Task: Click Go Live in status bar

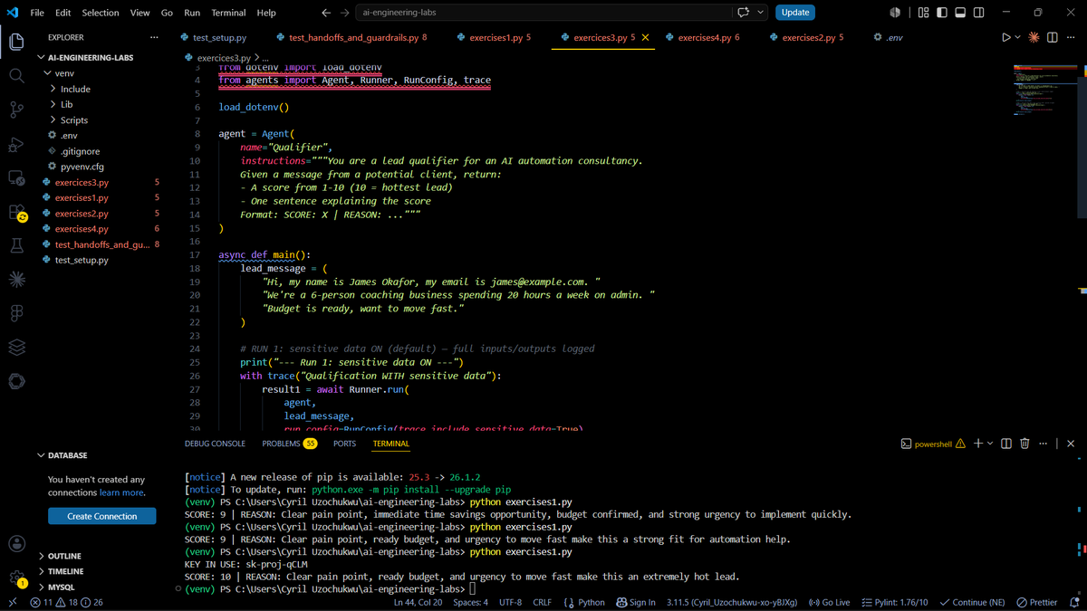Action: [x=829, y=602]
